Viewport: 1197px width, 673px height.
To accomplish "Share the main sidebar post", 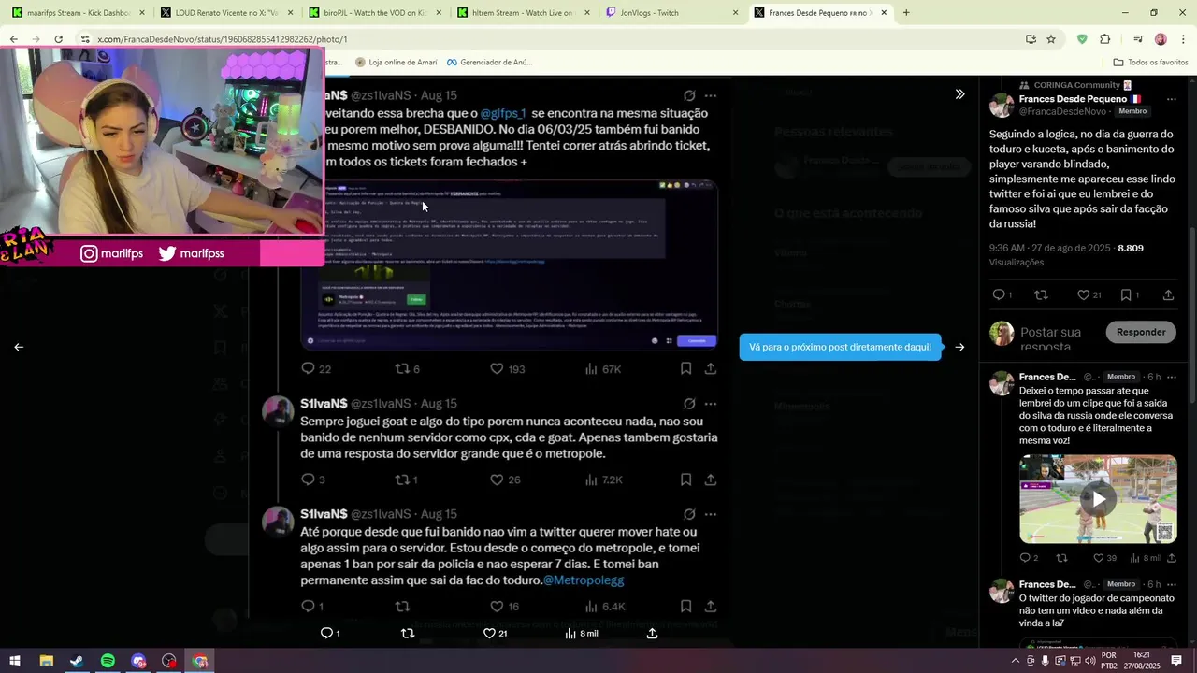I will point(1169,294).
